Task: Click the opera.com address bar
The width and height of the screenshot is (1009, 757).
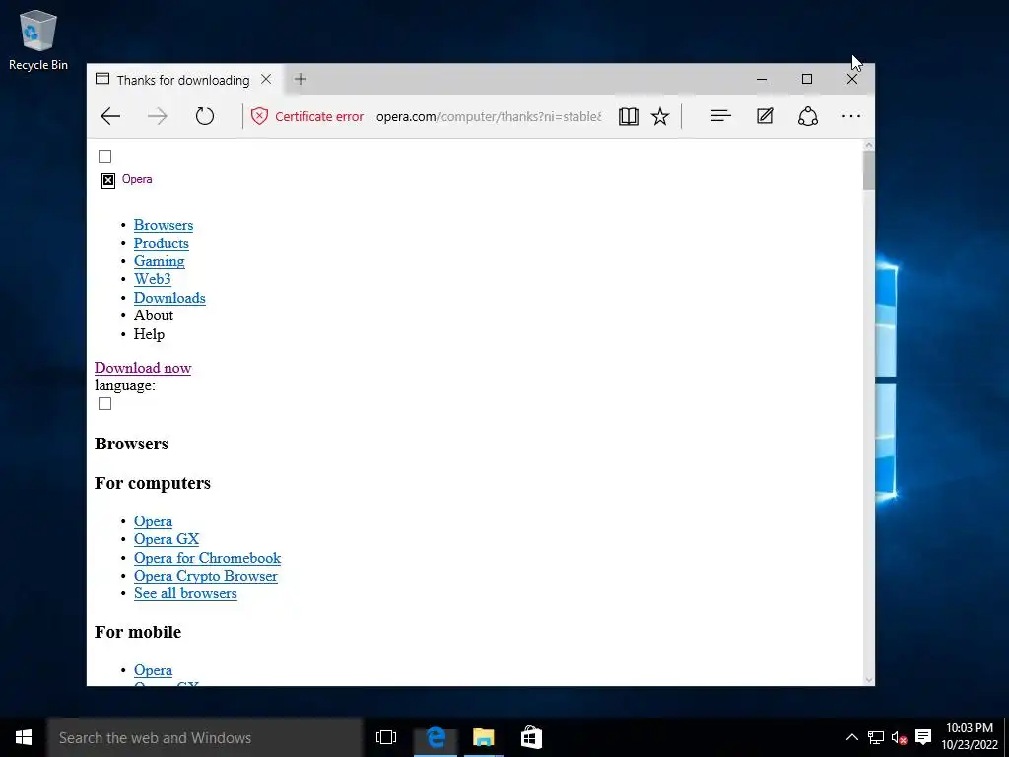Action: pos(489,116)
